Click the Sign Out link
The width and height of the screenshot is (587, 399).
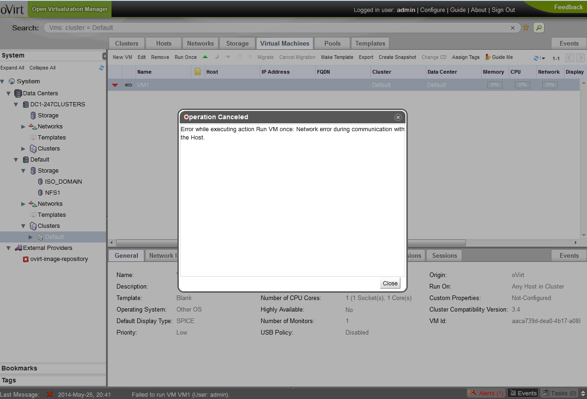pyautogui.click(x=503, y=10)
